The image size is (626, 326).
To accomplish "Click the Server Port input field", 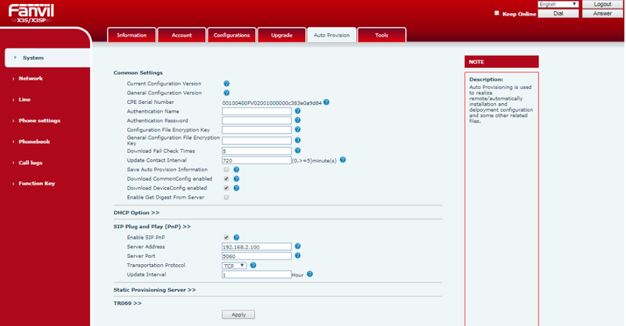I will click(257, 256).
